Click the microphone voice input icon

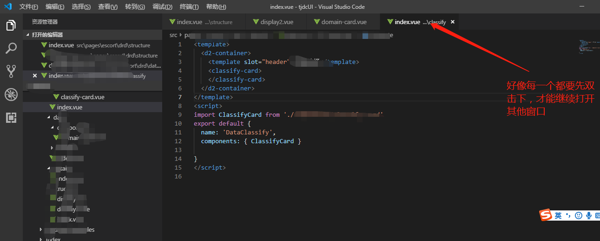[588, 216]
